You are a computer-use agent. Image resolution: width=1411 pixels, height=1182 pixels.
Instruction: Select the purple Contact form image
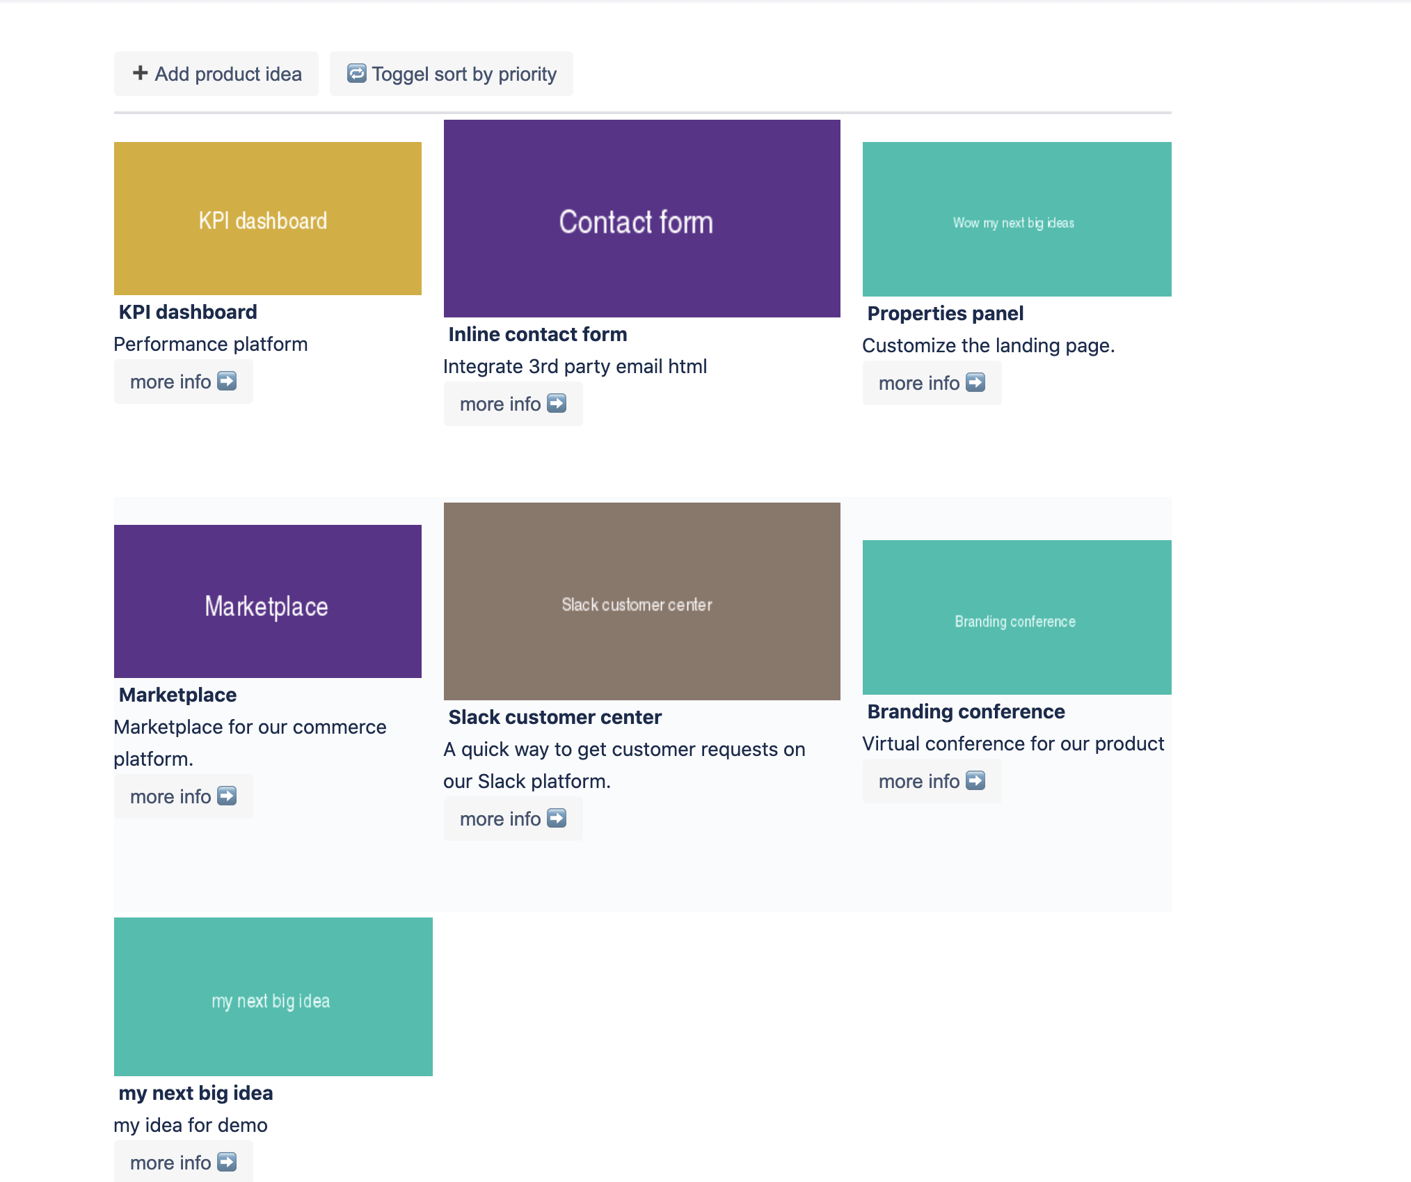tap(641, 219)
